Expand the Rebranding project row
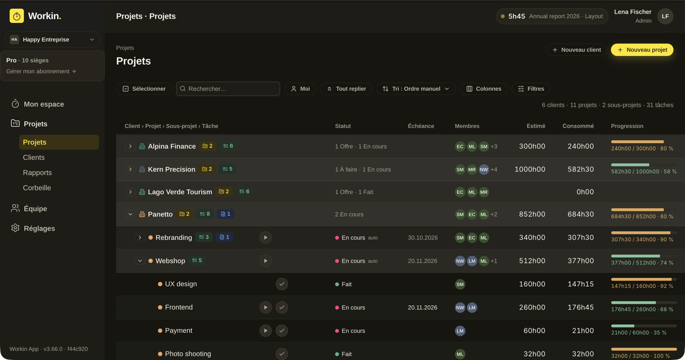The height and width of the screenshot is (360, 685). click(x=140, y=238)
